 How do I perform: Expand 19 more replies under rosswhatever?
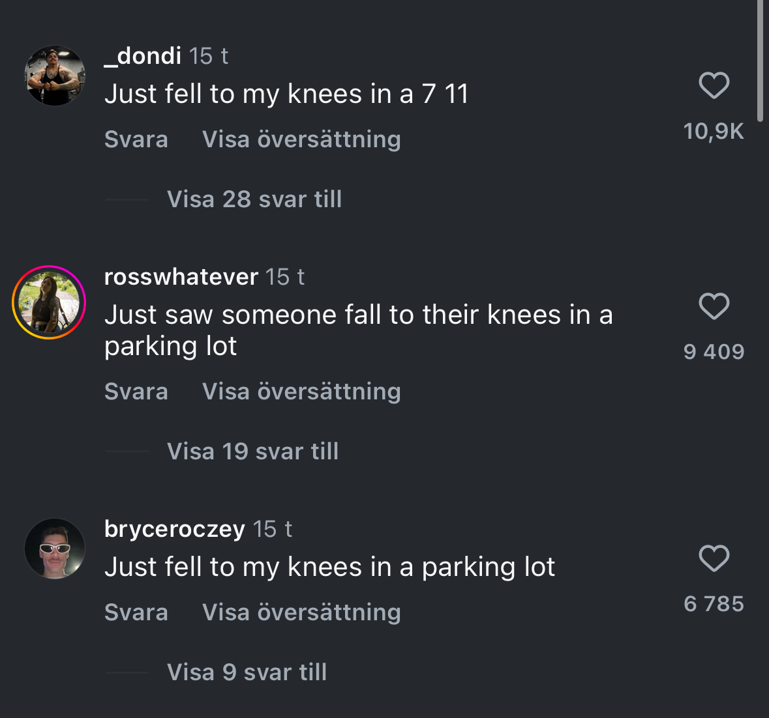tap(252, 452)
